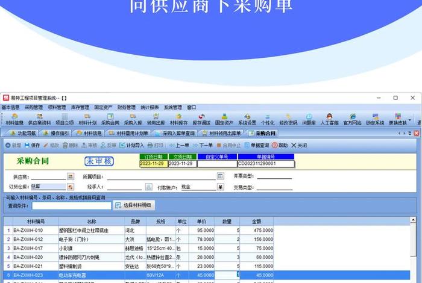This screenshot has width=422, height=283.
Task: Click 更换皮肤 in the toolbar
Action: (398, 119)
